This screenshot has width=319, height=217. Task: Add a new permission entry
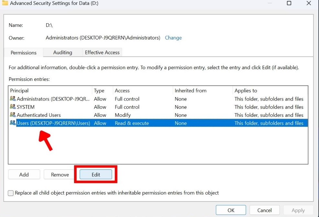[x=24, y=174]
